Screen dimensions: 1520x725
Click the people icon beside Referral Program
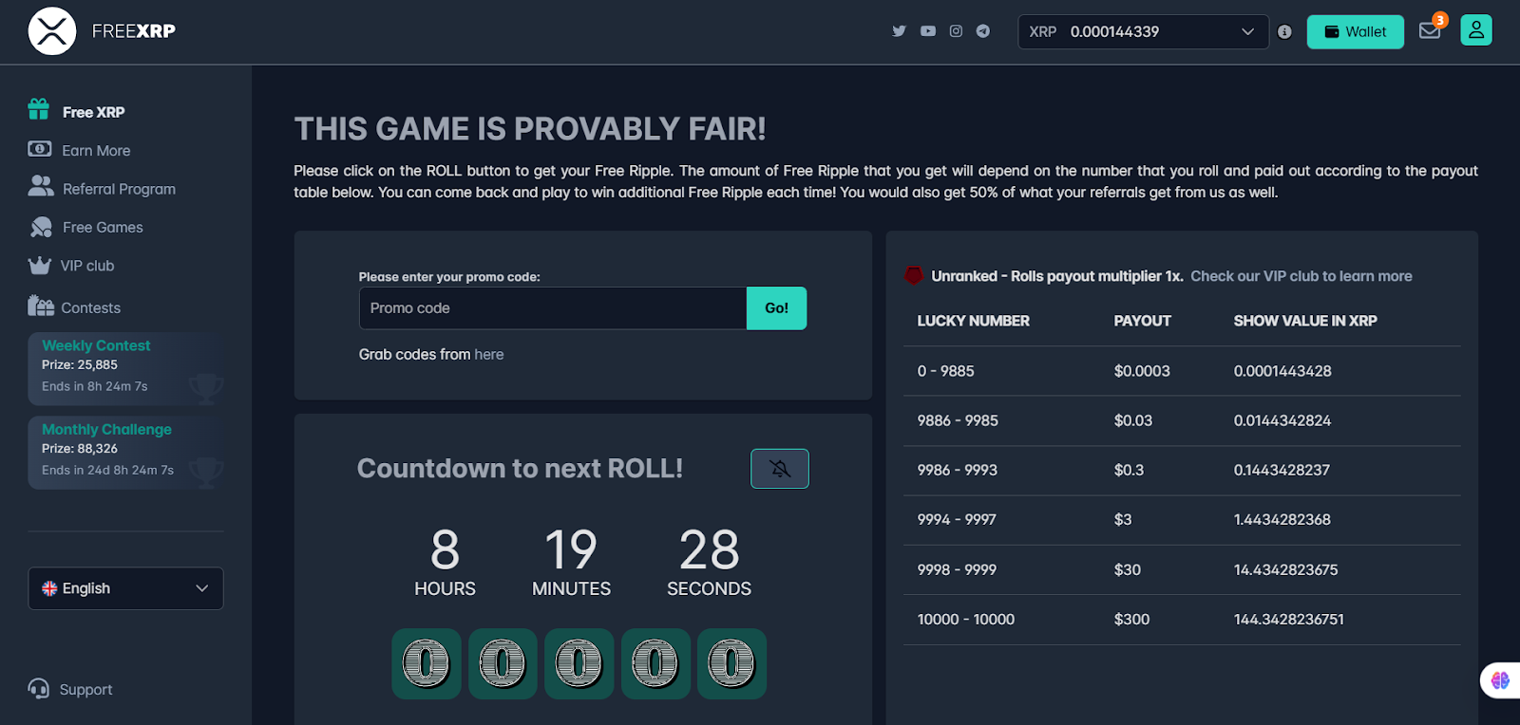click(41, 186)
